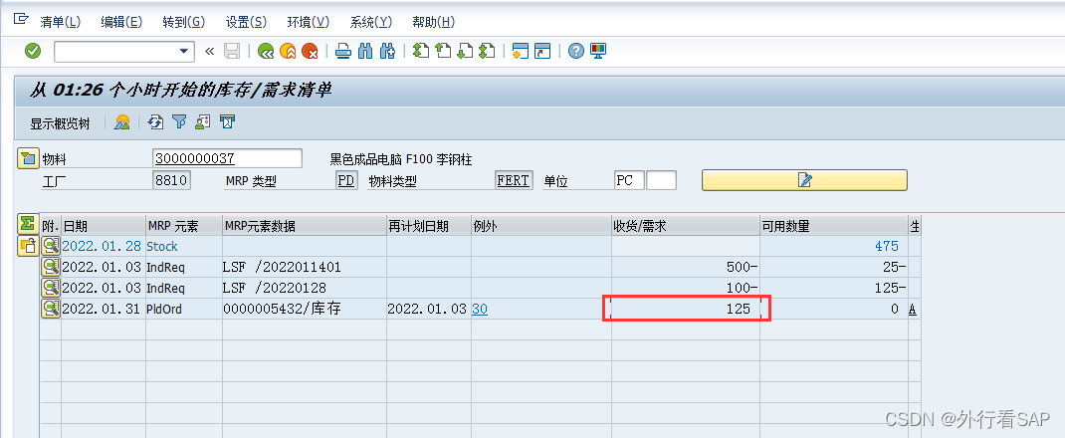The height and width of the screenshot is (438, 1065).
Task: Open the 系统(Y) menu
Action: click(x=371, y=22)
